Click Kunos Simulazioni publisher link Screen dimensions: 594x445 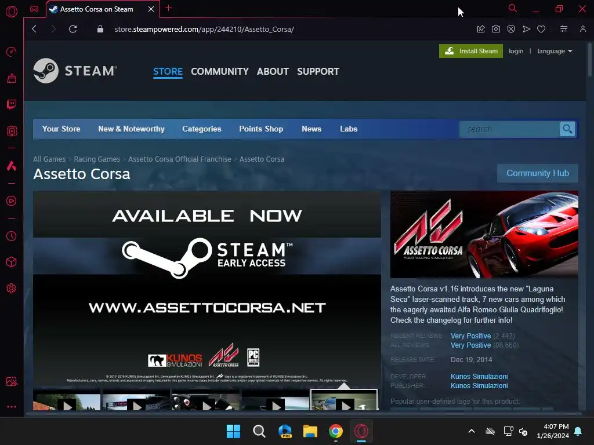pos(479,386)
